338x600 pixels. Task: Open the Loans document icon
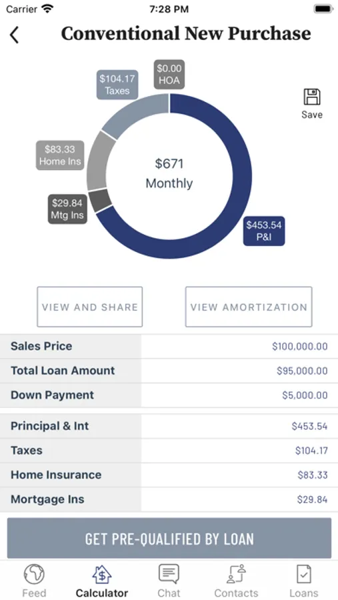coord(303,574)
